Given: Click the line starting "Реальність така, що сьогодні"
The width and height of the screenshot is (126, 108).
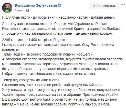Looking at the screenshot, I should 61,29.
